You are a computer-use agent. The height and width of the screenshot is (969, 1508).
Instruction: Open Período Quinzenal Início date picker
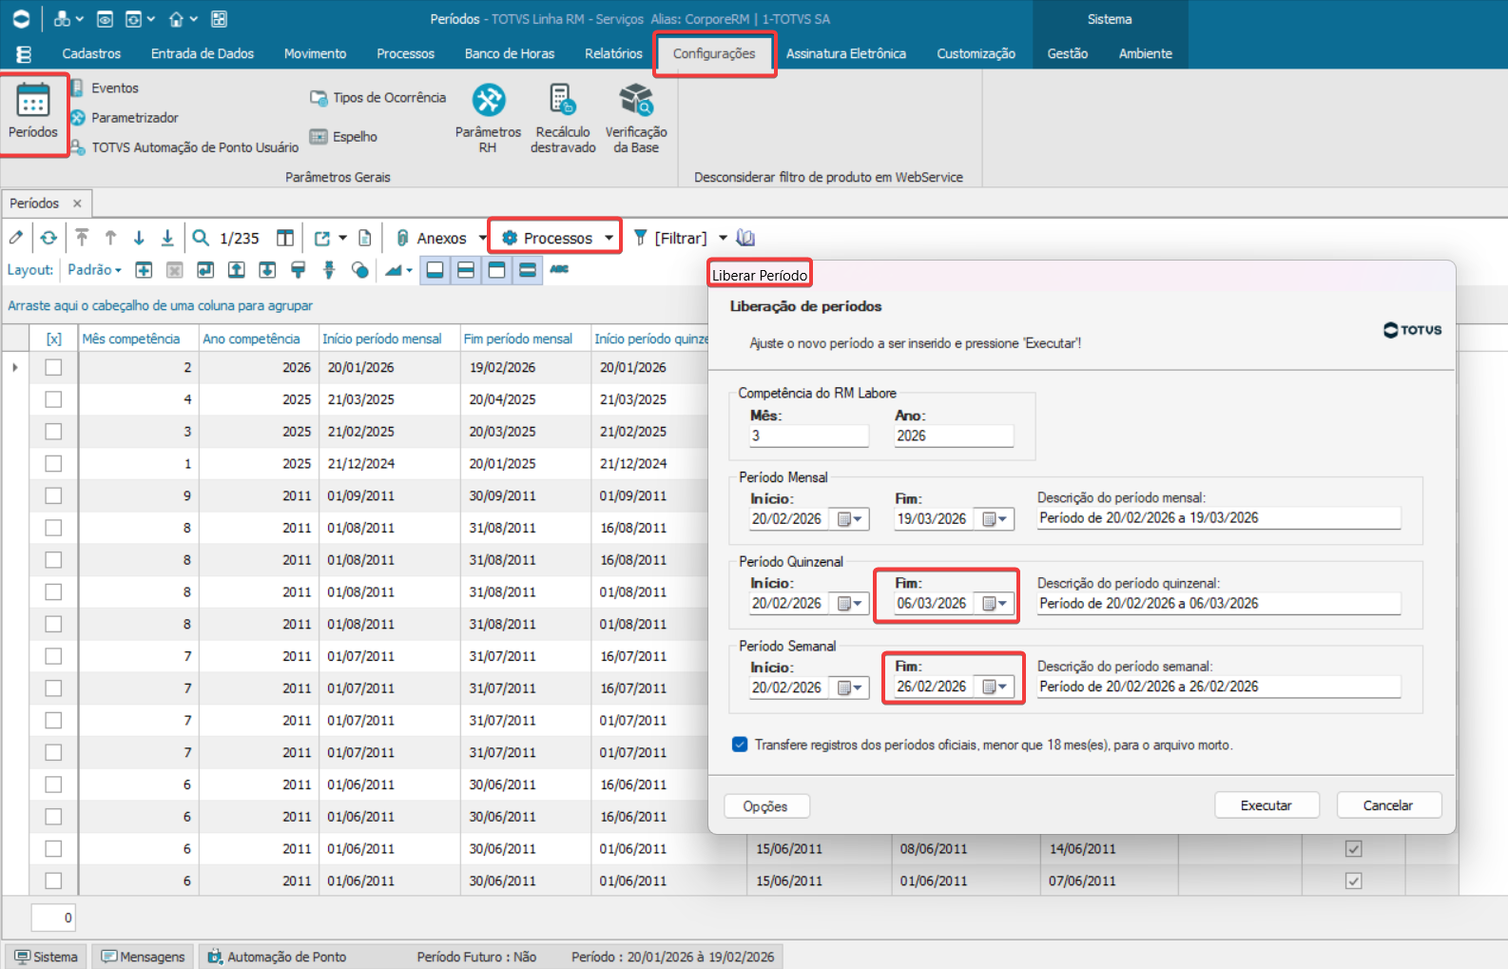pos(849,604)
